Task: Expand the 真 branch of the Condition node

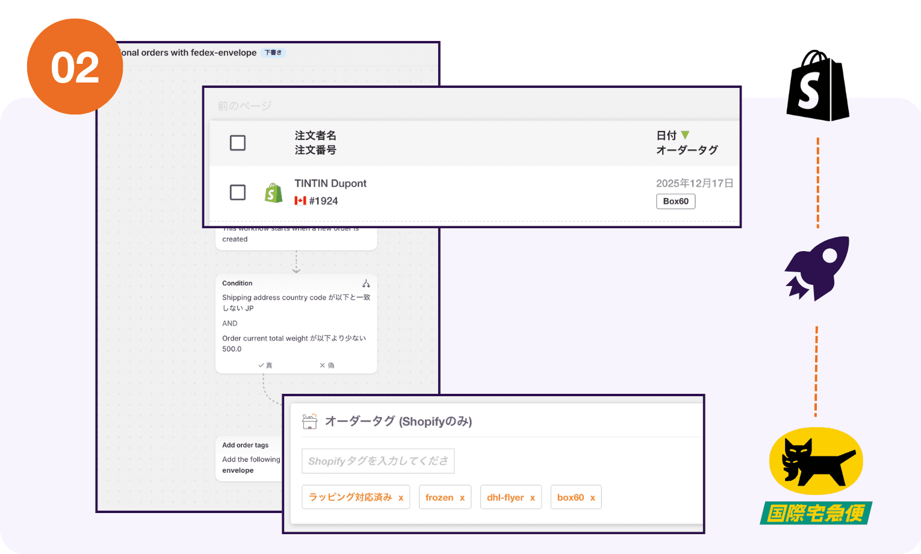Action: click(x=265, y=364)
